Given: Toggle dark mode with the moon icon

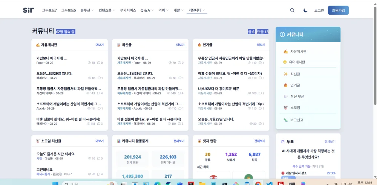Looking at the screenshot, I should (x=305, y=10).
